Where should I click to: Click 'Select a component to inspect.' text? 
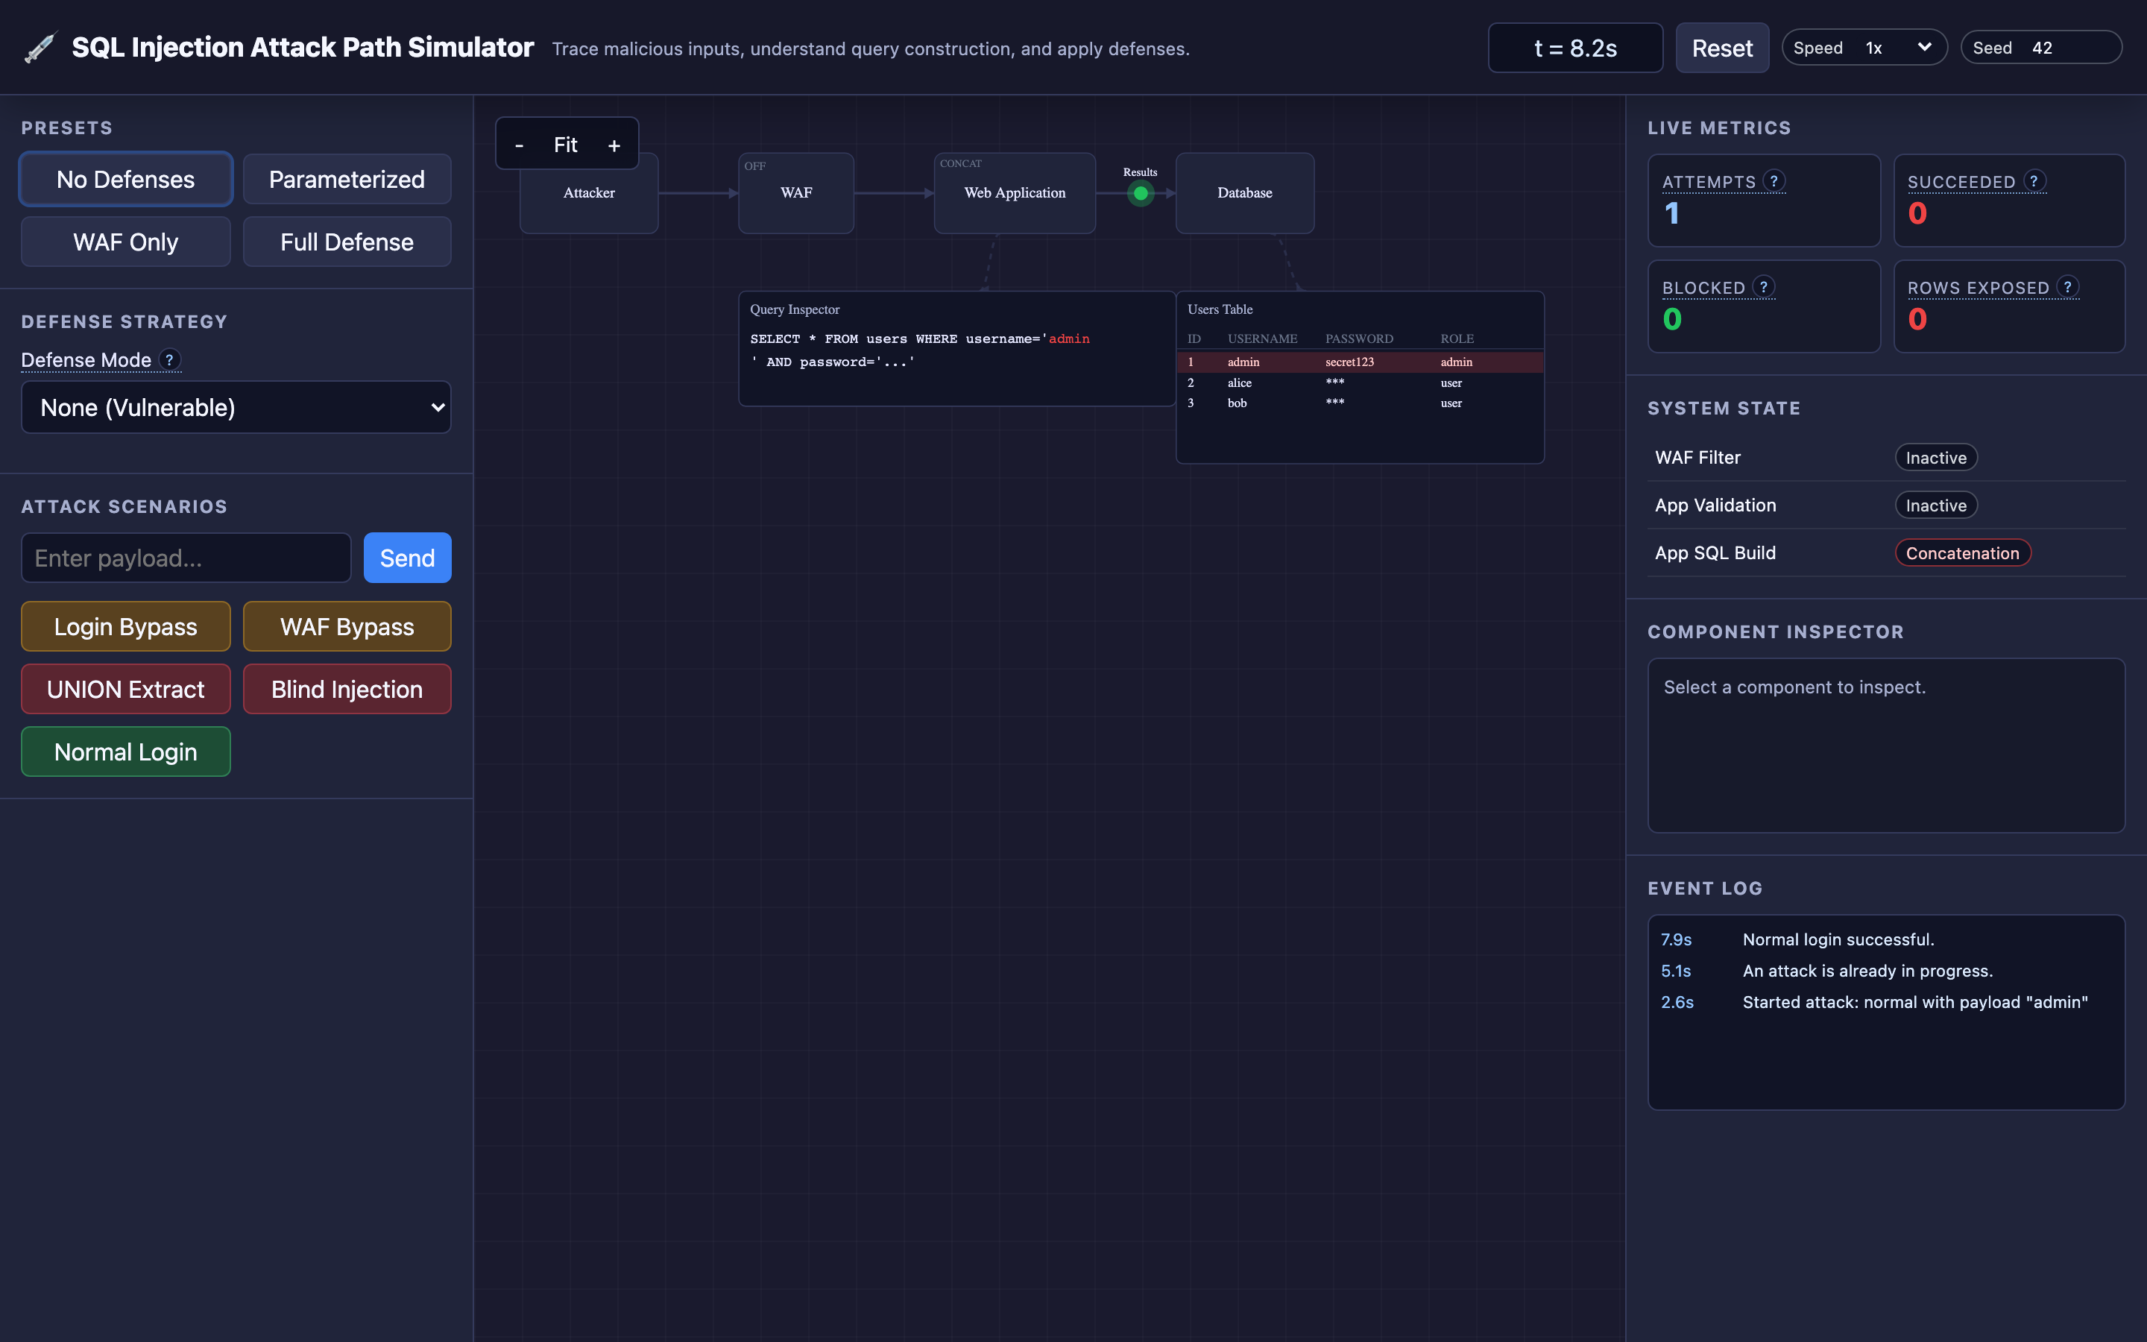point(1795,687)
